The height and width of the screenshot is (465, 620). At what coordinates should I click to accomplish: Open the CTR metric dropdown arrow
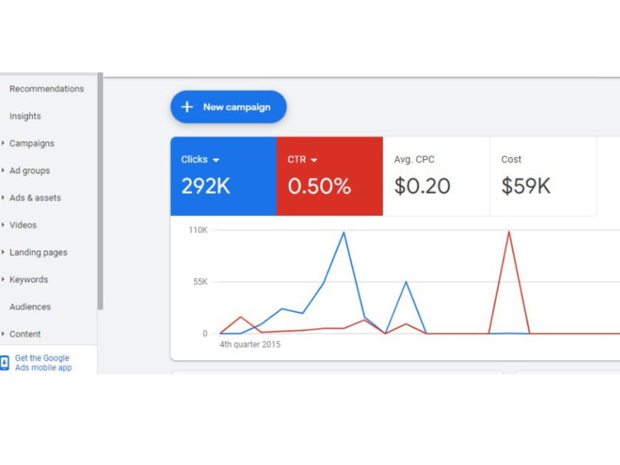(x=314, y=160)
